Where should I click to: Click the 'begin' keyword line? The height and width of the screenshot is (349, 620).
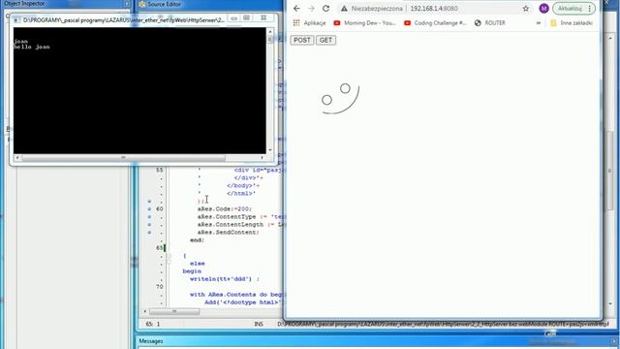[192, 271]
